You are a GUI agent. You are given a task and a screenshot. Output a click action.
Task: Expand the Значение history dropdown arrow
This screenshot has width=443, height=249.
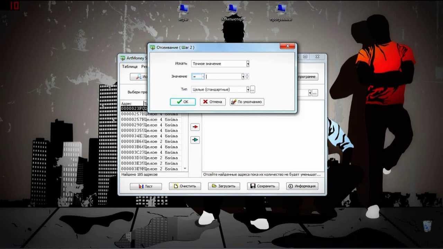243,76
